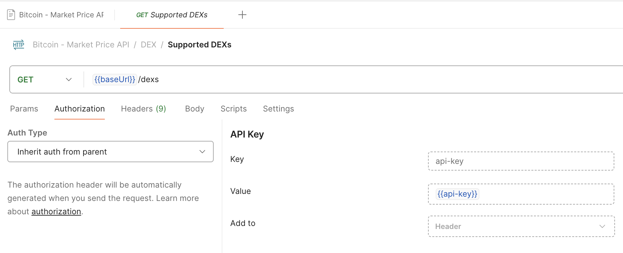Open the Params tab
This screenshot has height=253, width=623.
pos(24,109)
